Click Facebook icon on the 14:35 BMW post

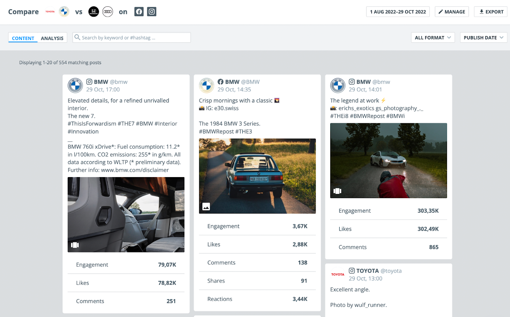[x=221, y=82]
